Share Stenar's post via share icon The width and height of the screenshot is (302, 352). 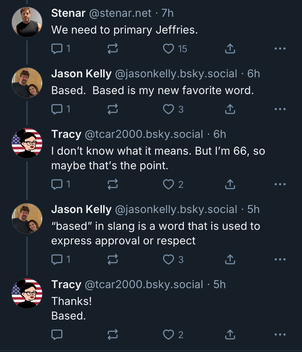[x=230, y=49]
